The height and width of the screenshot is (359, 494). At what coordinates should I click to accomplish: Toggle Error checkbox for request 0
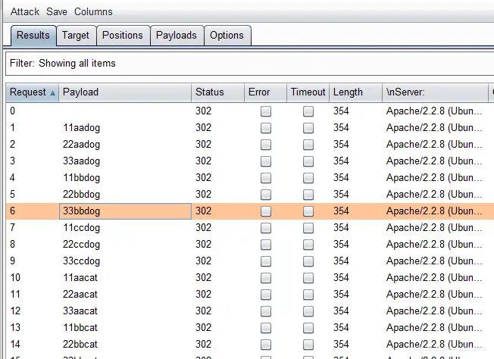pyautogui.click(x=265, y=111)
